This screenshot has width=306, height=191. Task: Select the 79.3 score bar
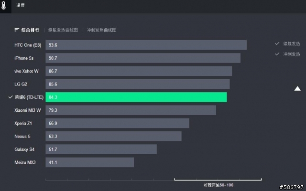[131, 110]
